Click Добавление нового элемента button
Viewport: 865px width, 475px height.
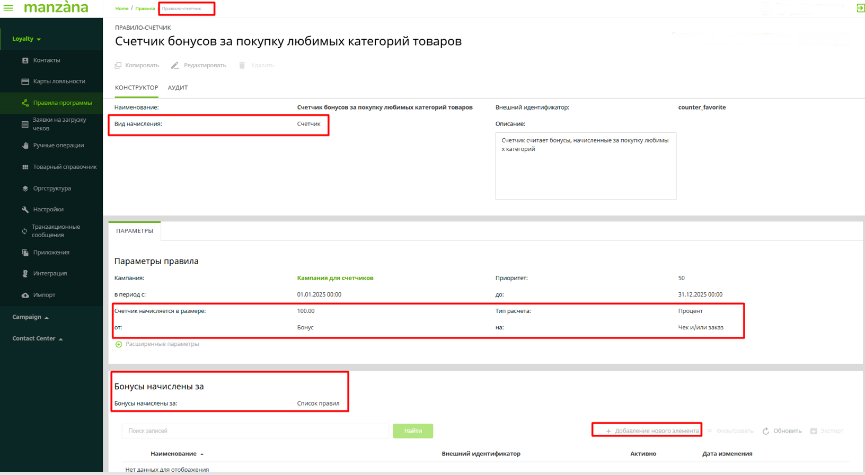coord(651,431)
